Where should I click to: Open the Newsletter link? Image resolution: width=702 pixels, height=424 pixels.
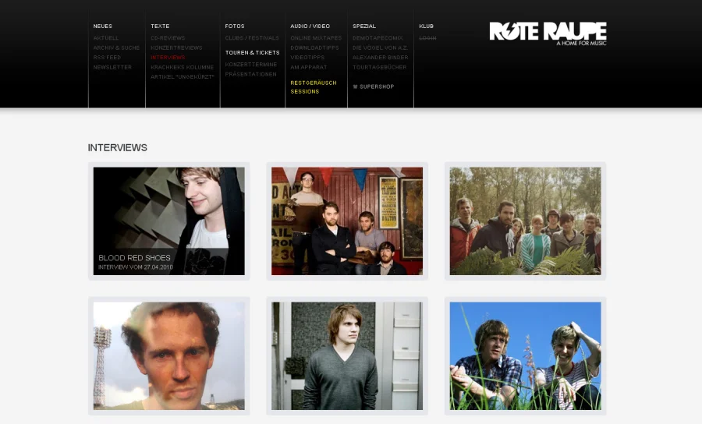112,67
